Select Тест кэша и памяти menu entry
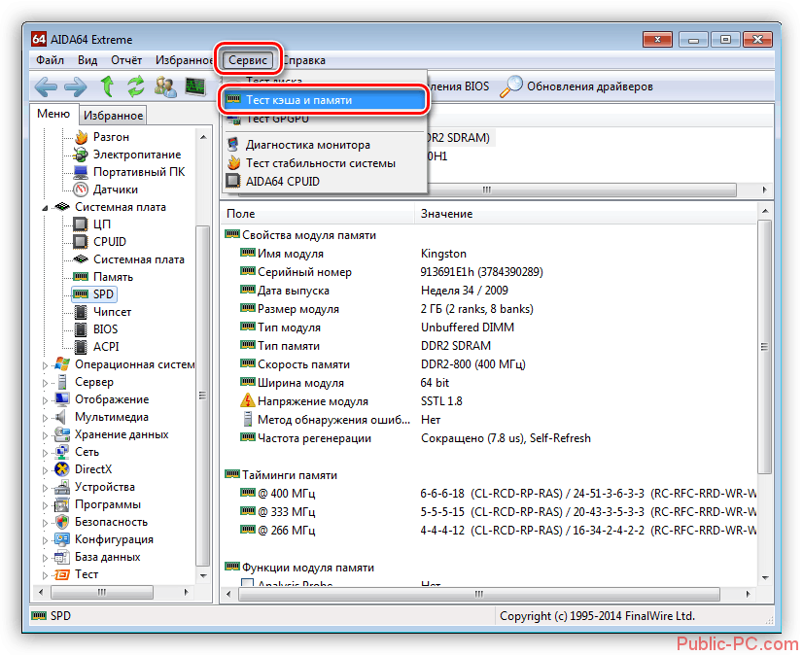 coord(298,100)
